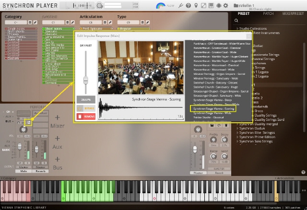Click the preset search magnifier icon
Image resolution: width=307 pixels, height=210 pixels.
(x=236, y=20)
